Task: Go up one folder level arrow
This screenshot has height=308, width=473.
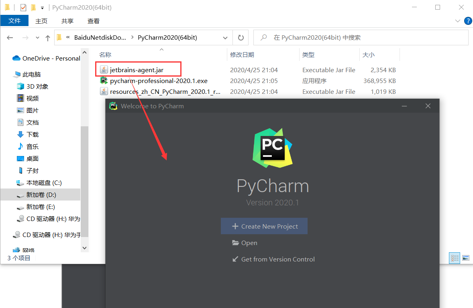Action: (x=48, y=38)
